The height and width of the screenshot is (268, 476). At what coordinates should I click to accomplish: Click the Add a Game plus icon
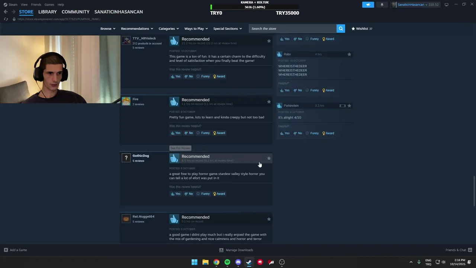click(6, 250)
